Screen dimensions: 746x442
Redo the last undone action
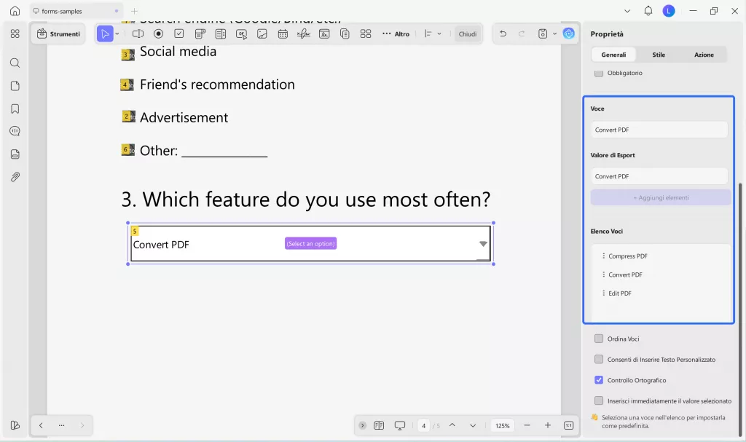522,33
